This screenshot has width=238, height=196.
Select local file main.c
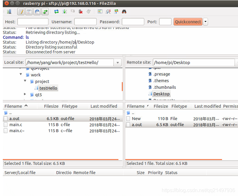tap(63, 125)
